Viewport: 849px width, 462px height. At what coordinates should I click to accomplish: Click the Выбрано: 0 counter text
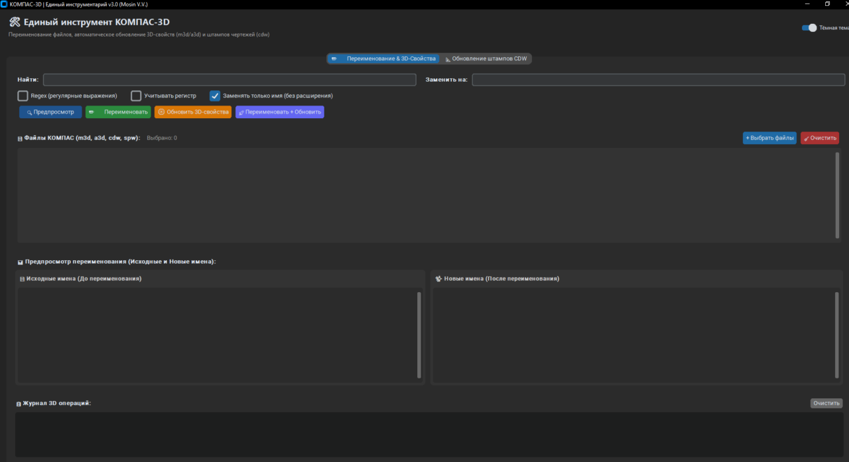point(162,138)
